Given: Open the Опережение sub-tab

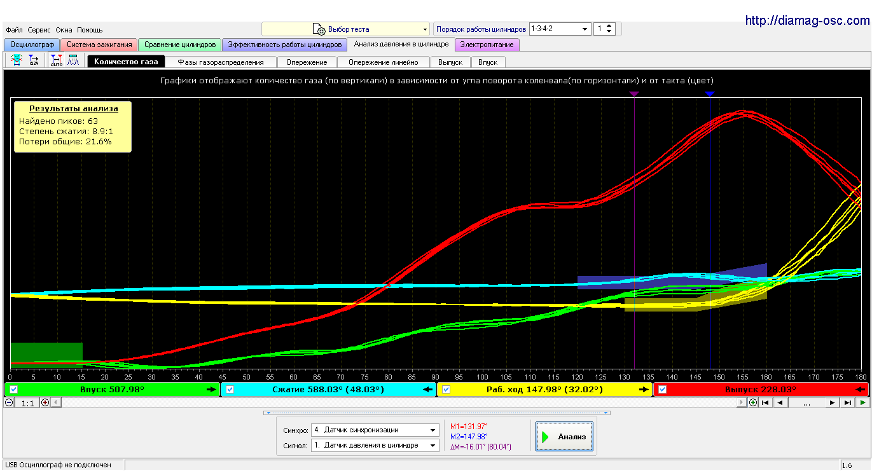Looking at the screenshot, I should pyautogui.click(x=307, y=62).
